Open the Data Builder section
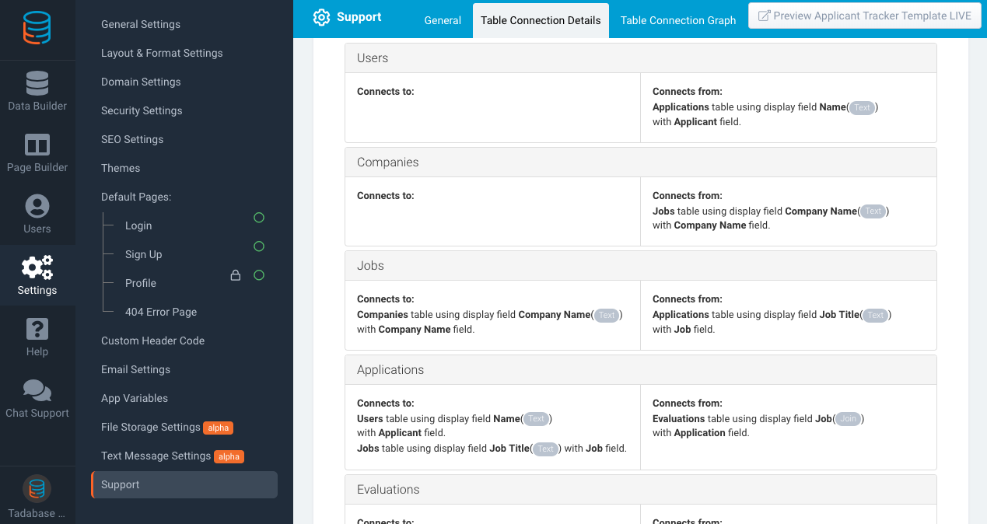The image size is (987, 524). click(x=37, y=91)
